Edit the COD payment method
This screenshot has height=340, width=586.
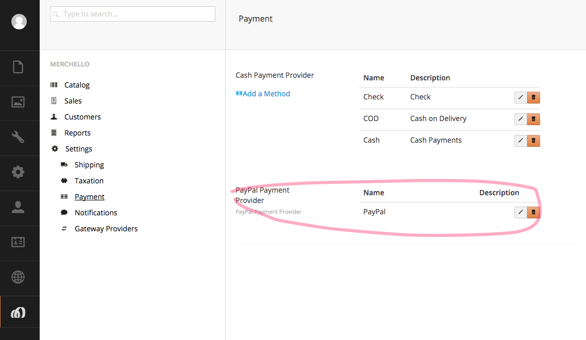click(x=521, y=119)
